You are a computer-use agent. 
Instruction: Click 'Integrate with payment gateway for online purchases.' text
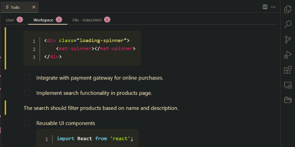(100, 78)
